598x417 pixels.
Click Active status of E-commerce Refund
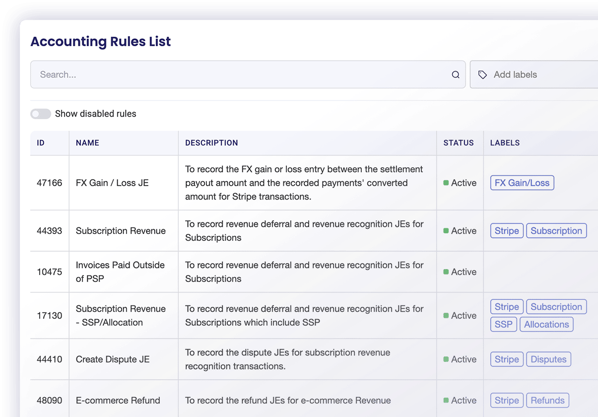tap(460, 401)
